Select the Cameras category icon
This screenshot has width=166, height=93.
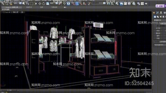click(x=163, y=17)
